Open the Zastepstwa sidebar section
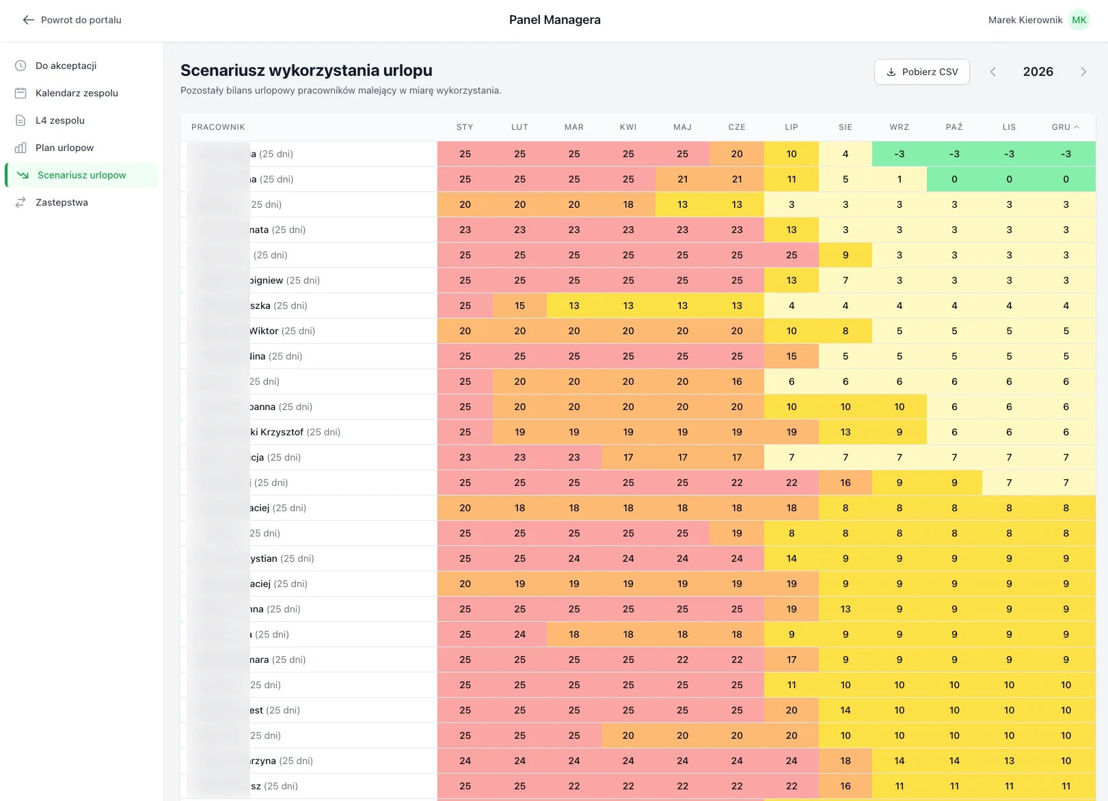Viewport: 1108px width, 801px height. (62, 202)
